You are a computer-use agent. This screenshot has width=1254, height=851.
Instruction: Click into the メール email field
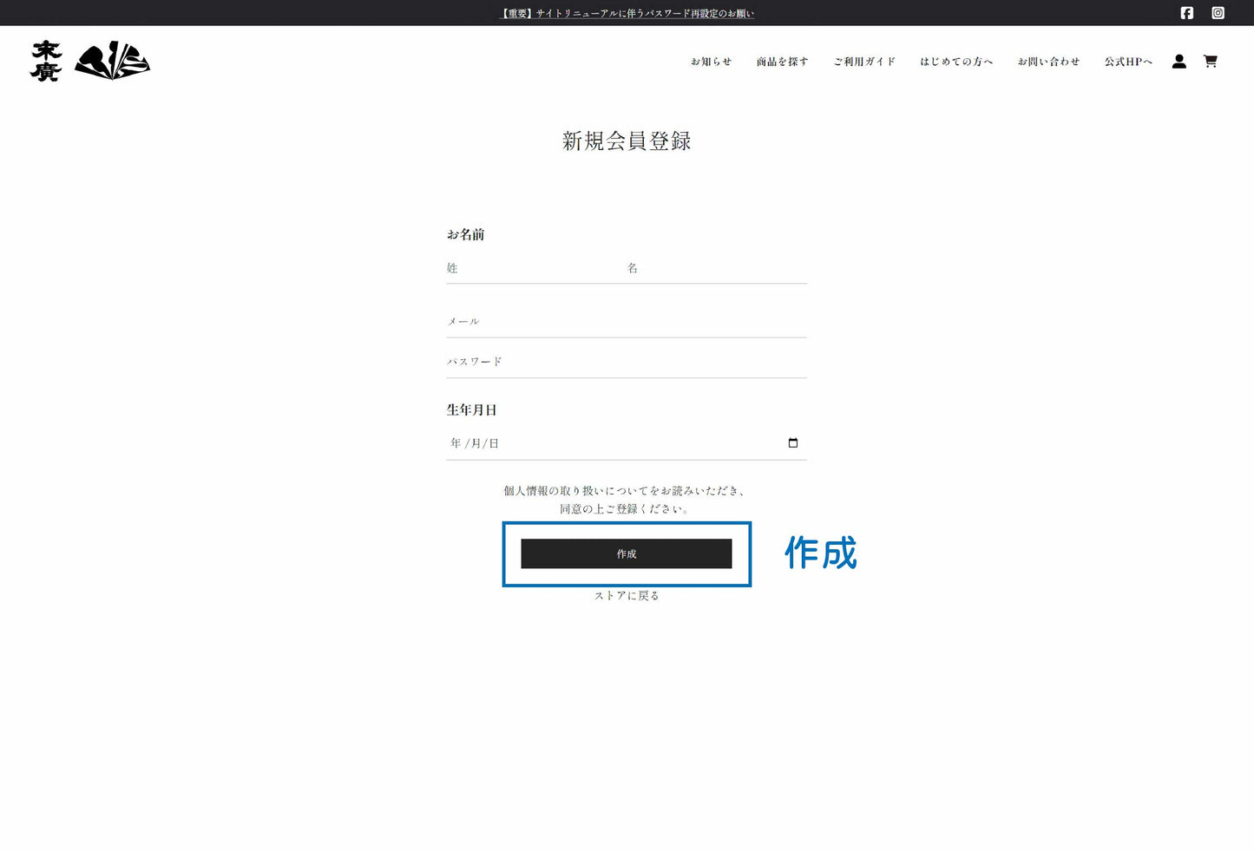[x=626, y=322]
